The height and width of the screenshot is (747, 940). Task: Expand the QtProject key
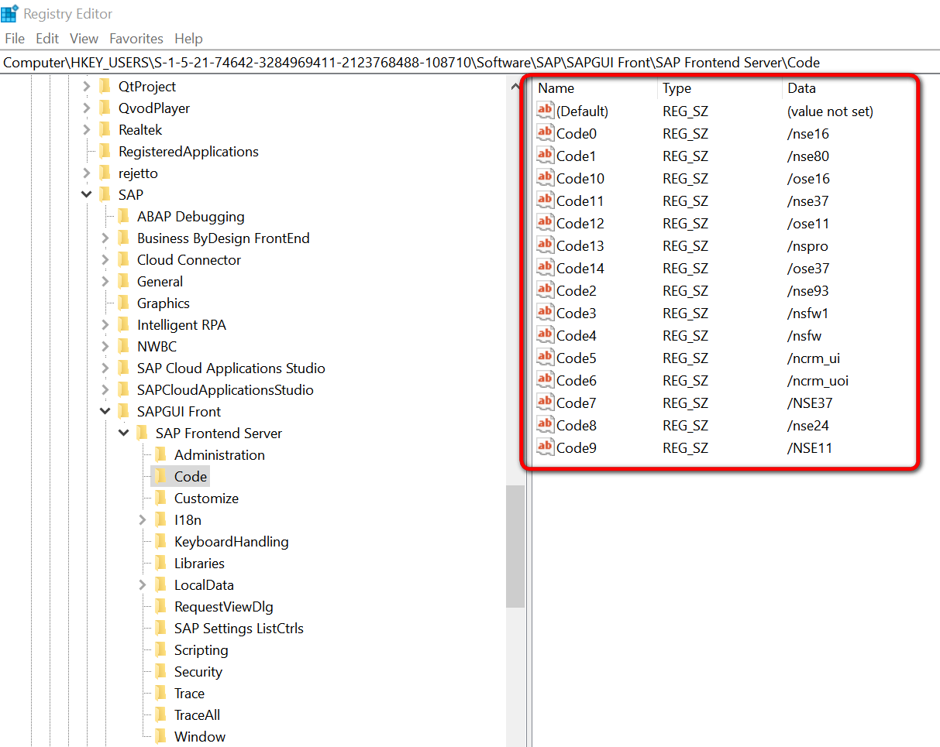tap(87, 87)
